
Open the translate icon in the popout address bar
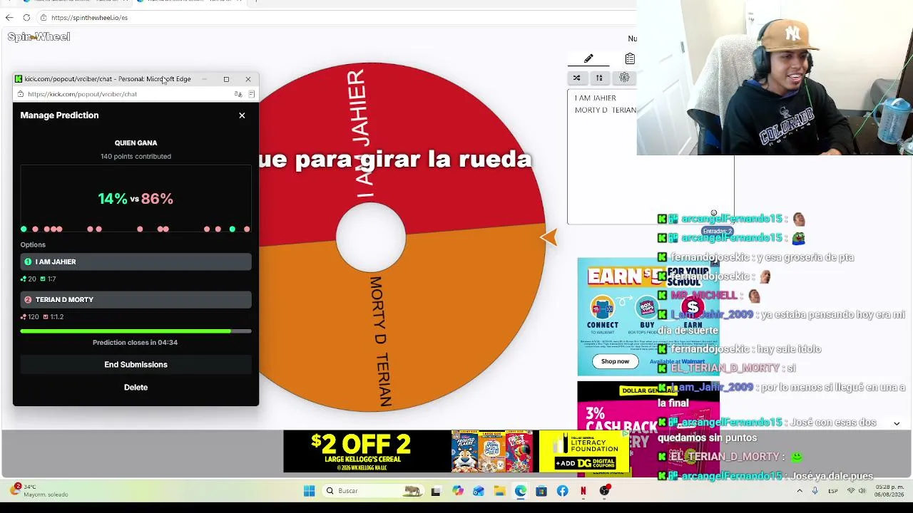coord(238,94)
